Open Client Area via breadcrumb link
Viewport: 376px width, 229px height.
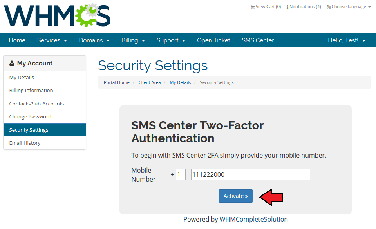pyautogui.click(x=149, y=82)
